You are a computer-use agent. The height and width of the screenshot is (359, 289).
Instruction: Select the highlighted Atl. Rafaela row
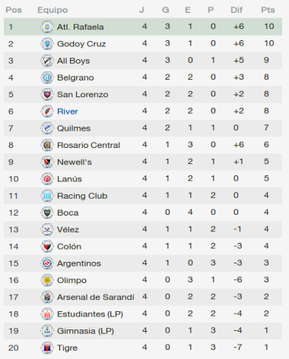tap(143, 27)
